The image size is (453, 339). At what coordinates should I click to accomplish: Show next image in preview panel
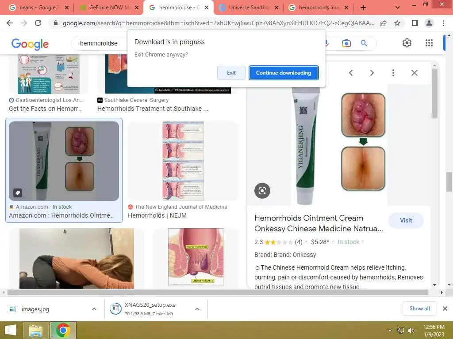372,73
